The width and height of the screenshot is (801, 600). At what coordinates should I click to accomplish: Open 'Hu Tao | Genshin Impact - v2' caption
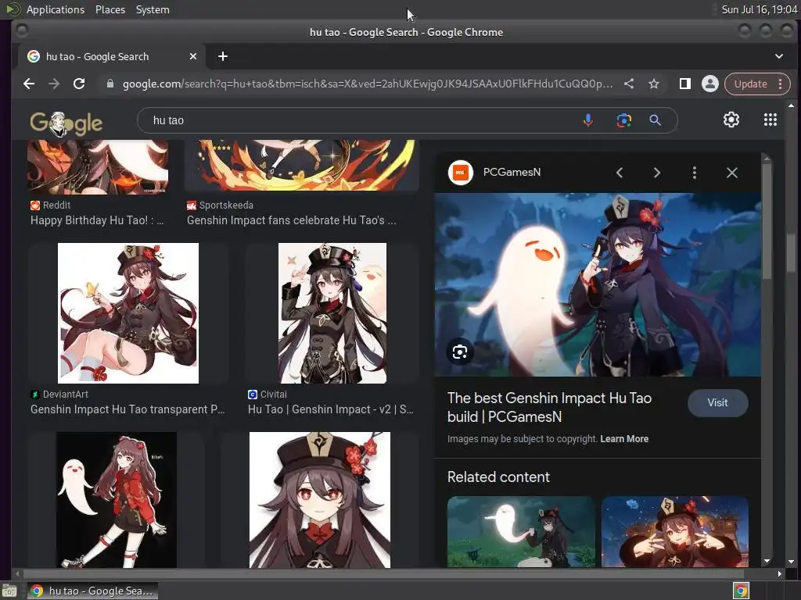pos(331,409)
